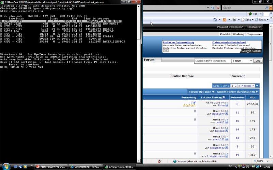The image size is (273, 170).
Task: Open user profile ladybug79
Action: click(218, 114)
